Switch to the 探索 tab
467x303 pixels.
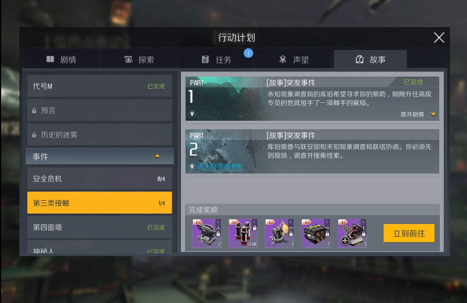(139, 60)
